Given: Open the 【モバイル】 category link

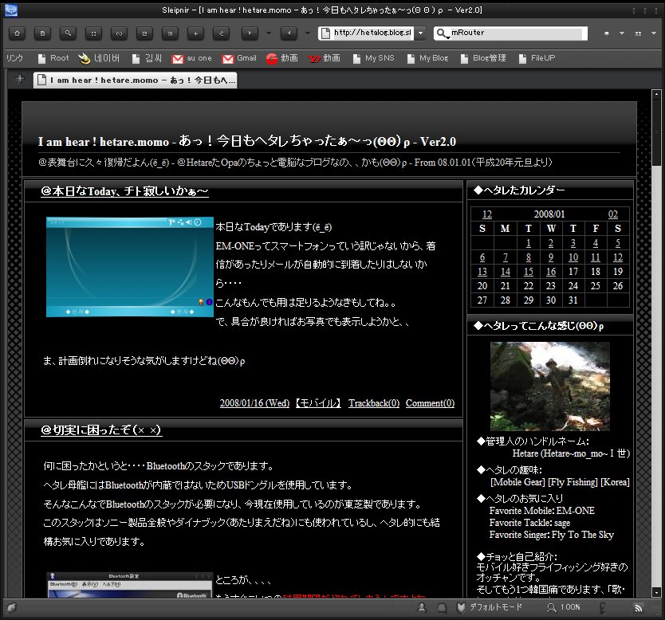Looking at the screenshot, I should 318,403.
